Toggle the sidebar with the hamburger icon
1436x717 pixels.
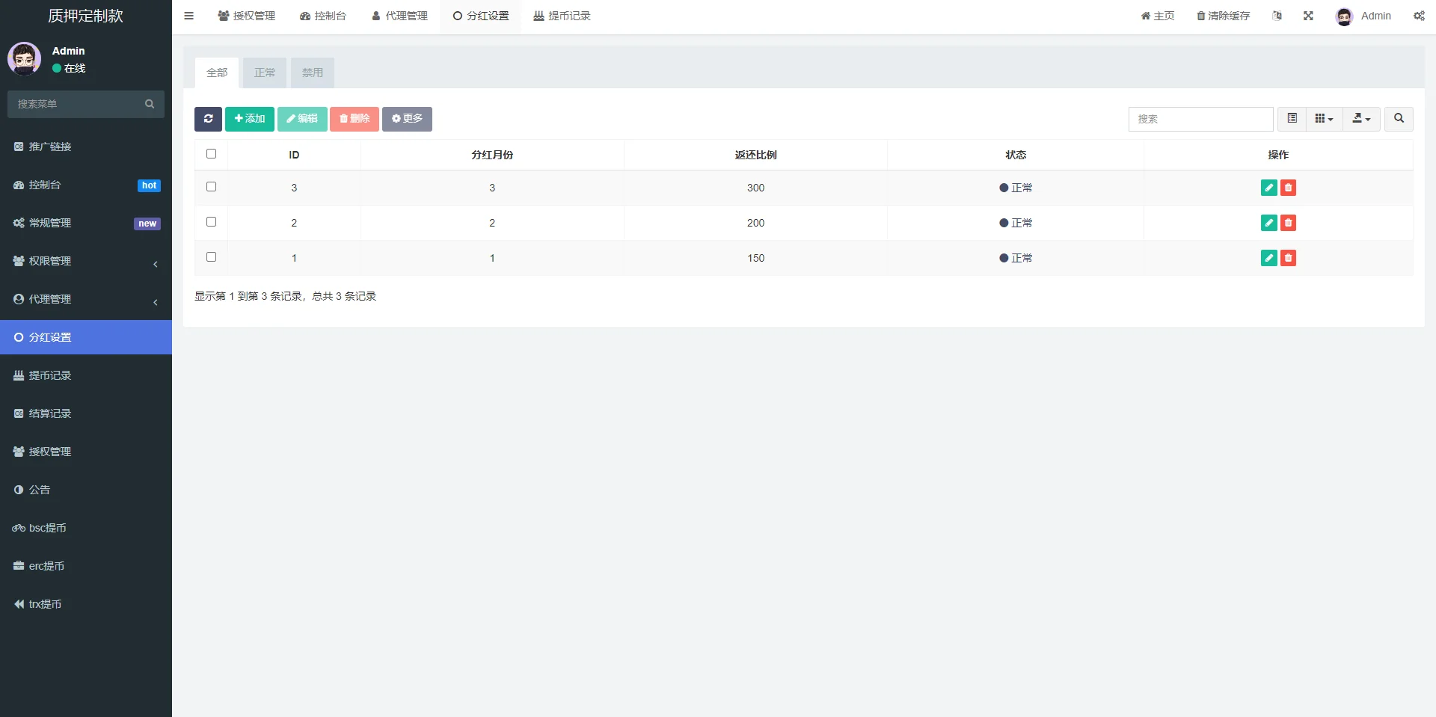(188, 16)
